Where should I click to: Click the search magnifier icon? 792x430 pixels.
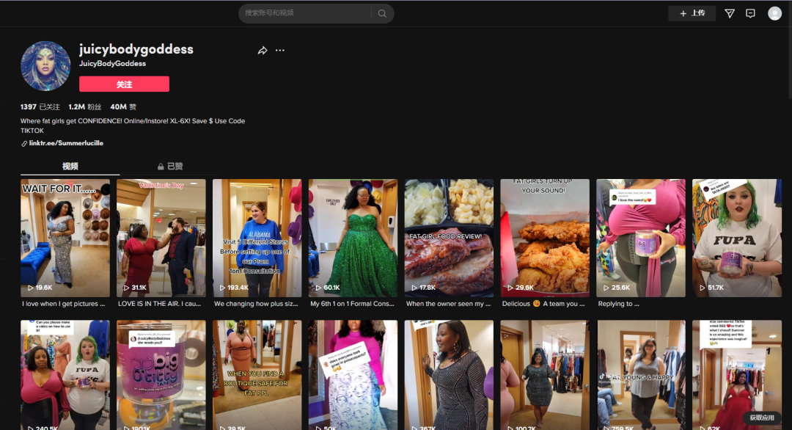tap(382, 13)
